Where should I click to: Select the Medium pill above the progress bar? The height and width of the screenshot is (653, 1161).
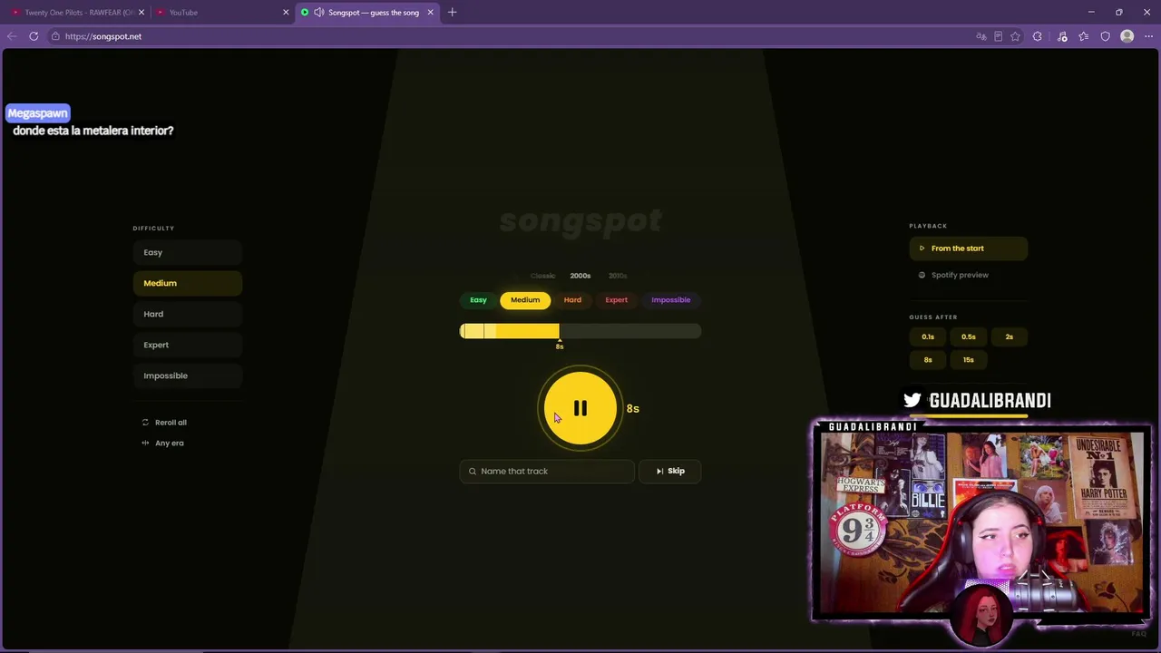(x=525, y=300)
